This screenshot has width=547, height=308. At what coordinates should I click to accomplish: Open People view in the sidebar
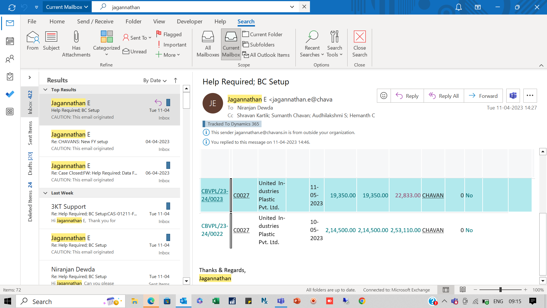(10, 59)
